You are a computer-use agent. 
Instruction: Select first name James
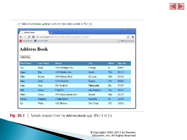click(x=23, y=72)
